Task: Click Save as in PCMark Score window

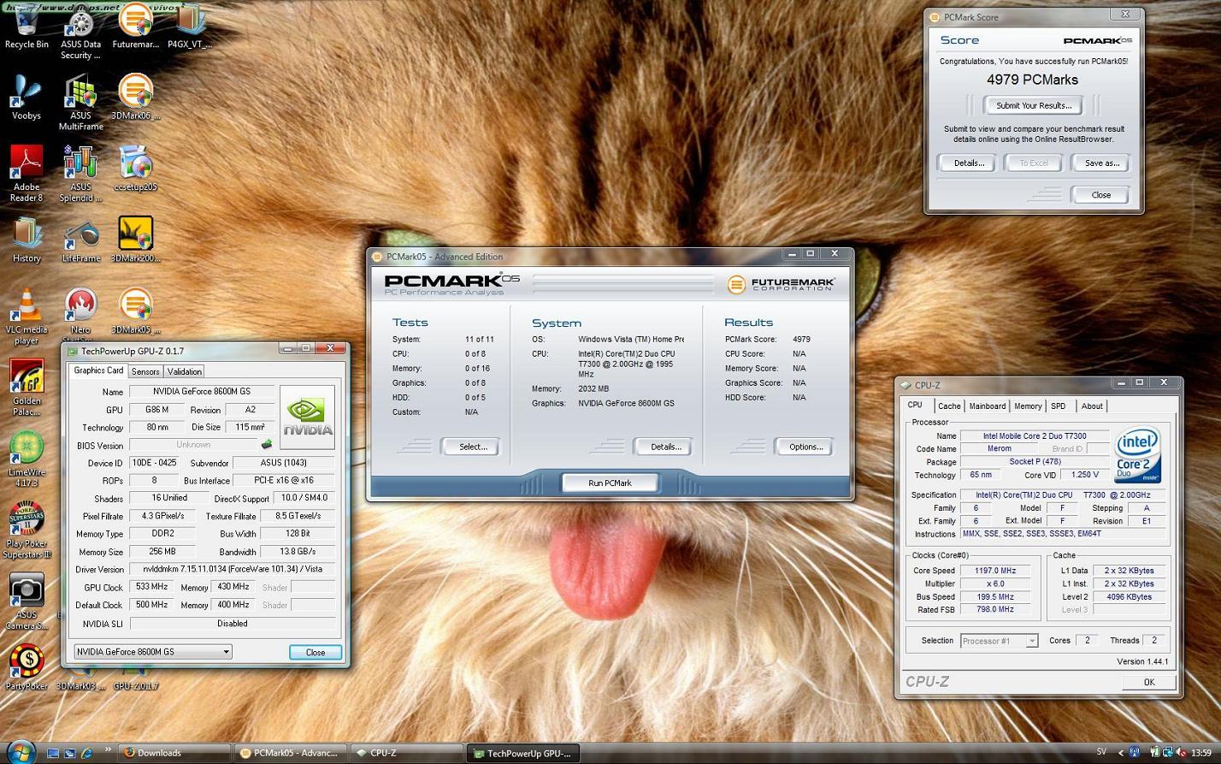Action: (x=1101, y=163)
